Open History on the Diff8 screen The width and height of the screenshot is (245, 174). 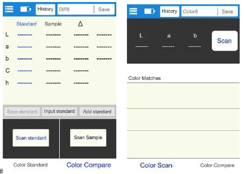click(45, 9)
